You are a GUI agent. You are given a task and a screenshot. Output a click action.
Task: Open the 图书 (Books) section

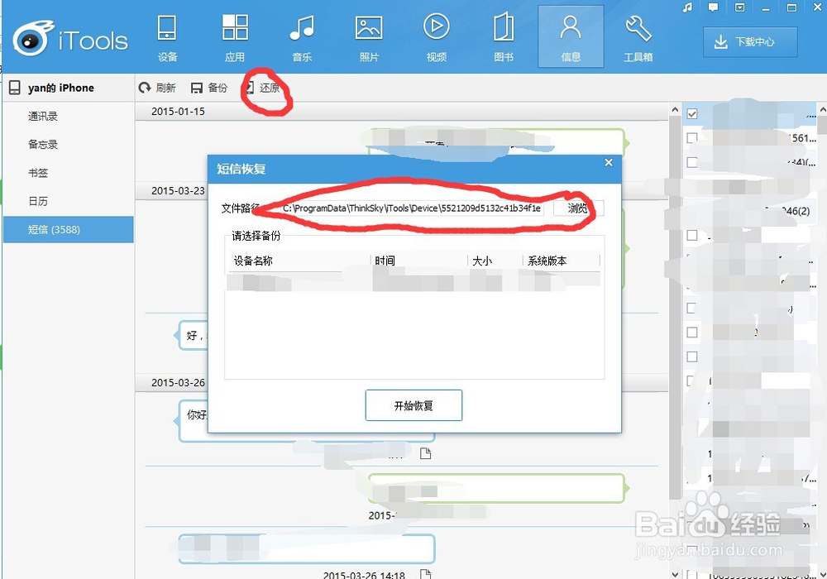(x=504, y=38)
